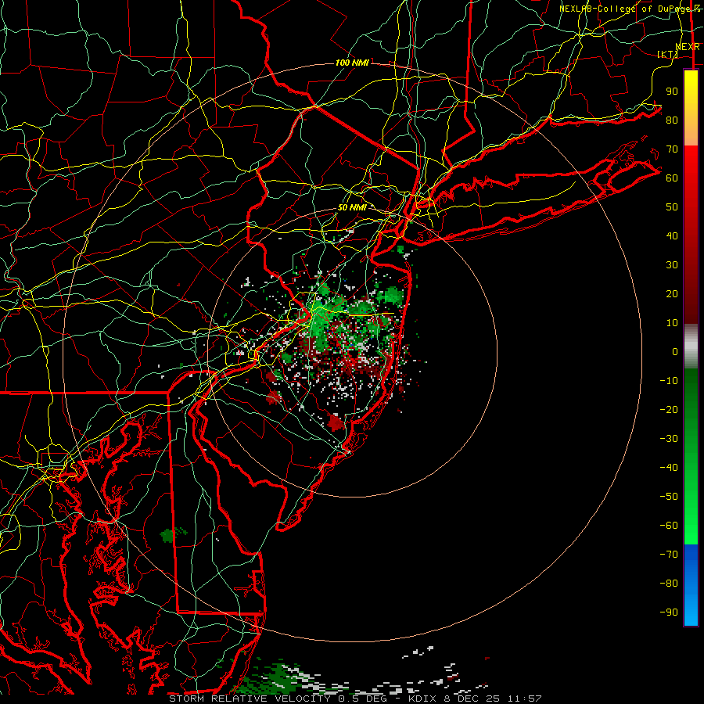Click the 50 value on velocity scale
704x704 pixels.
click(672, 207)
